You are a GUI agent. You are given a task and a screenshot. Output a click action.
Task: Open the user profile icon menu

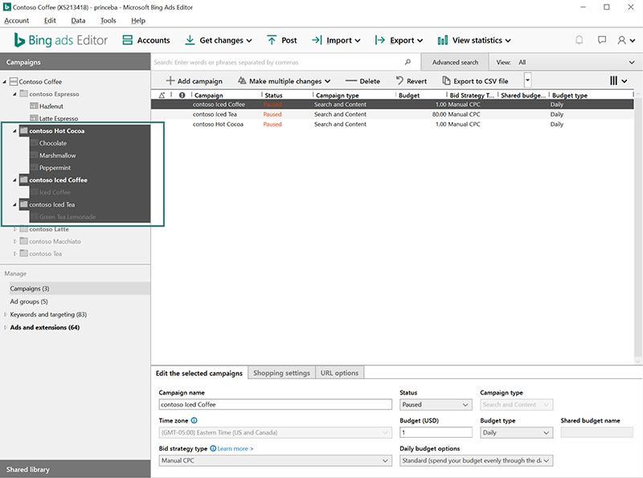point(626,40)
